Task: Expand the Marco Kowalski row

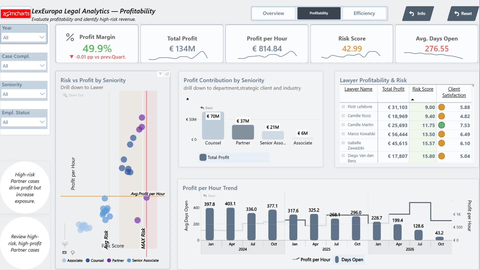Action: [x=343, y=134]
